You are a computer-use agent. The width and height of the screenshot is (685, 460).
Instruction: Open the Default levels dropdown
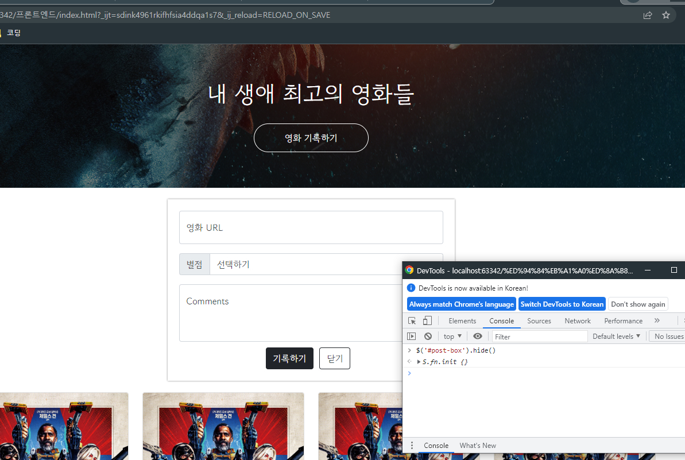coord(617,337)
